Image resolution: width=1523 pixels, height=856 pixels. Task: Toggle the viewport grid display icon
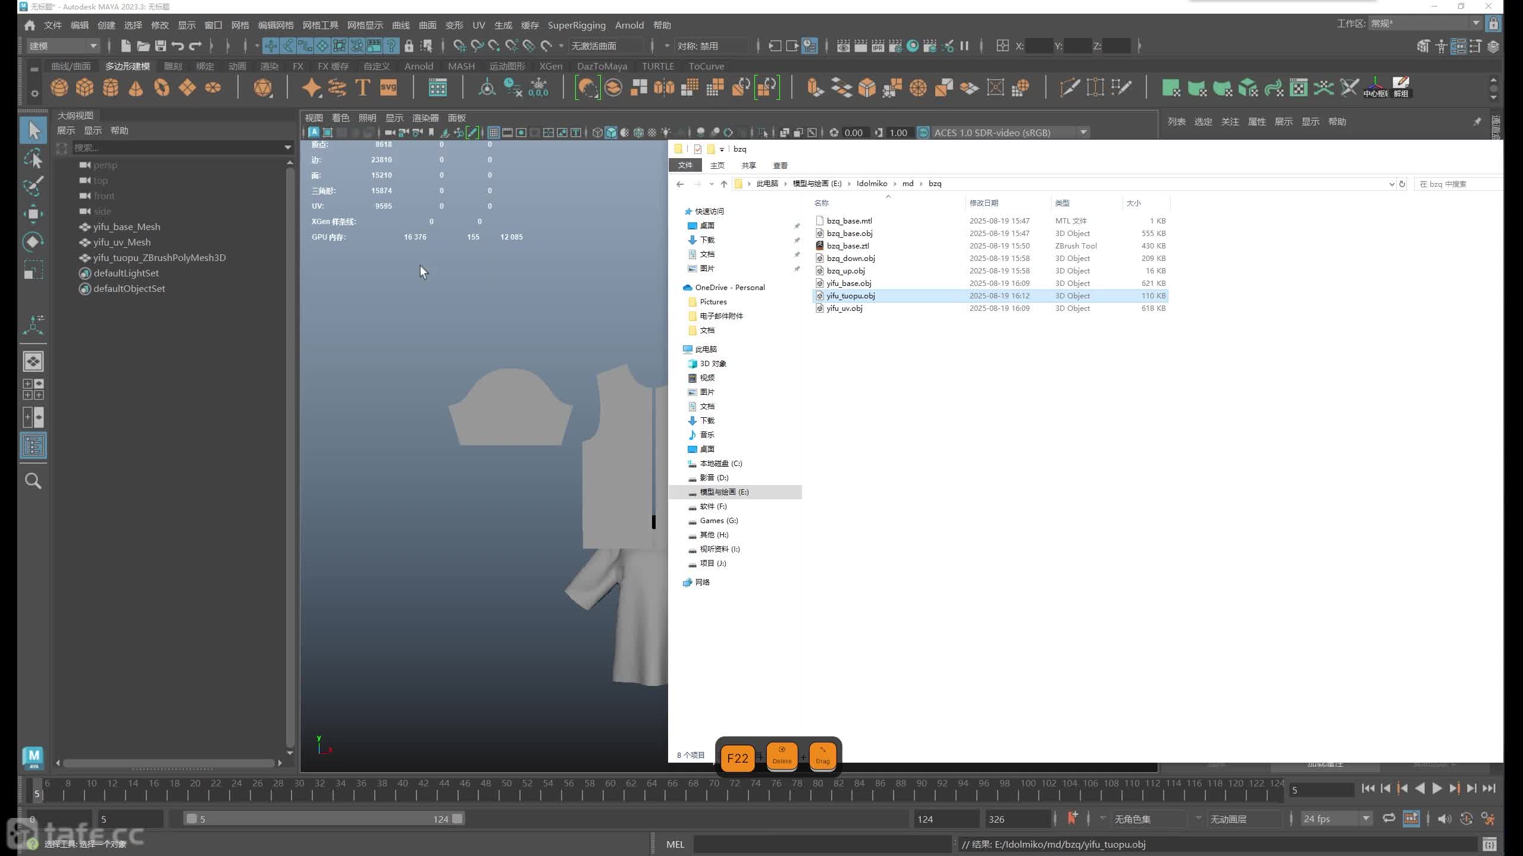[x=493, y=133]
